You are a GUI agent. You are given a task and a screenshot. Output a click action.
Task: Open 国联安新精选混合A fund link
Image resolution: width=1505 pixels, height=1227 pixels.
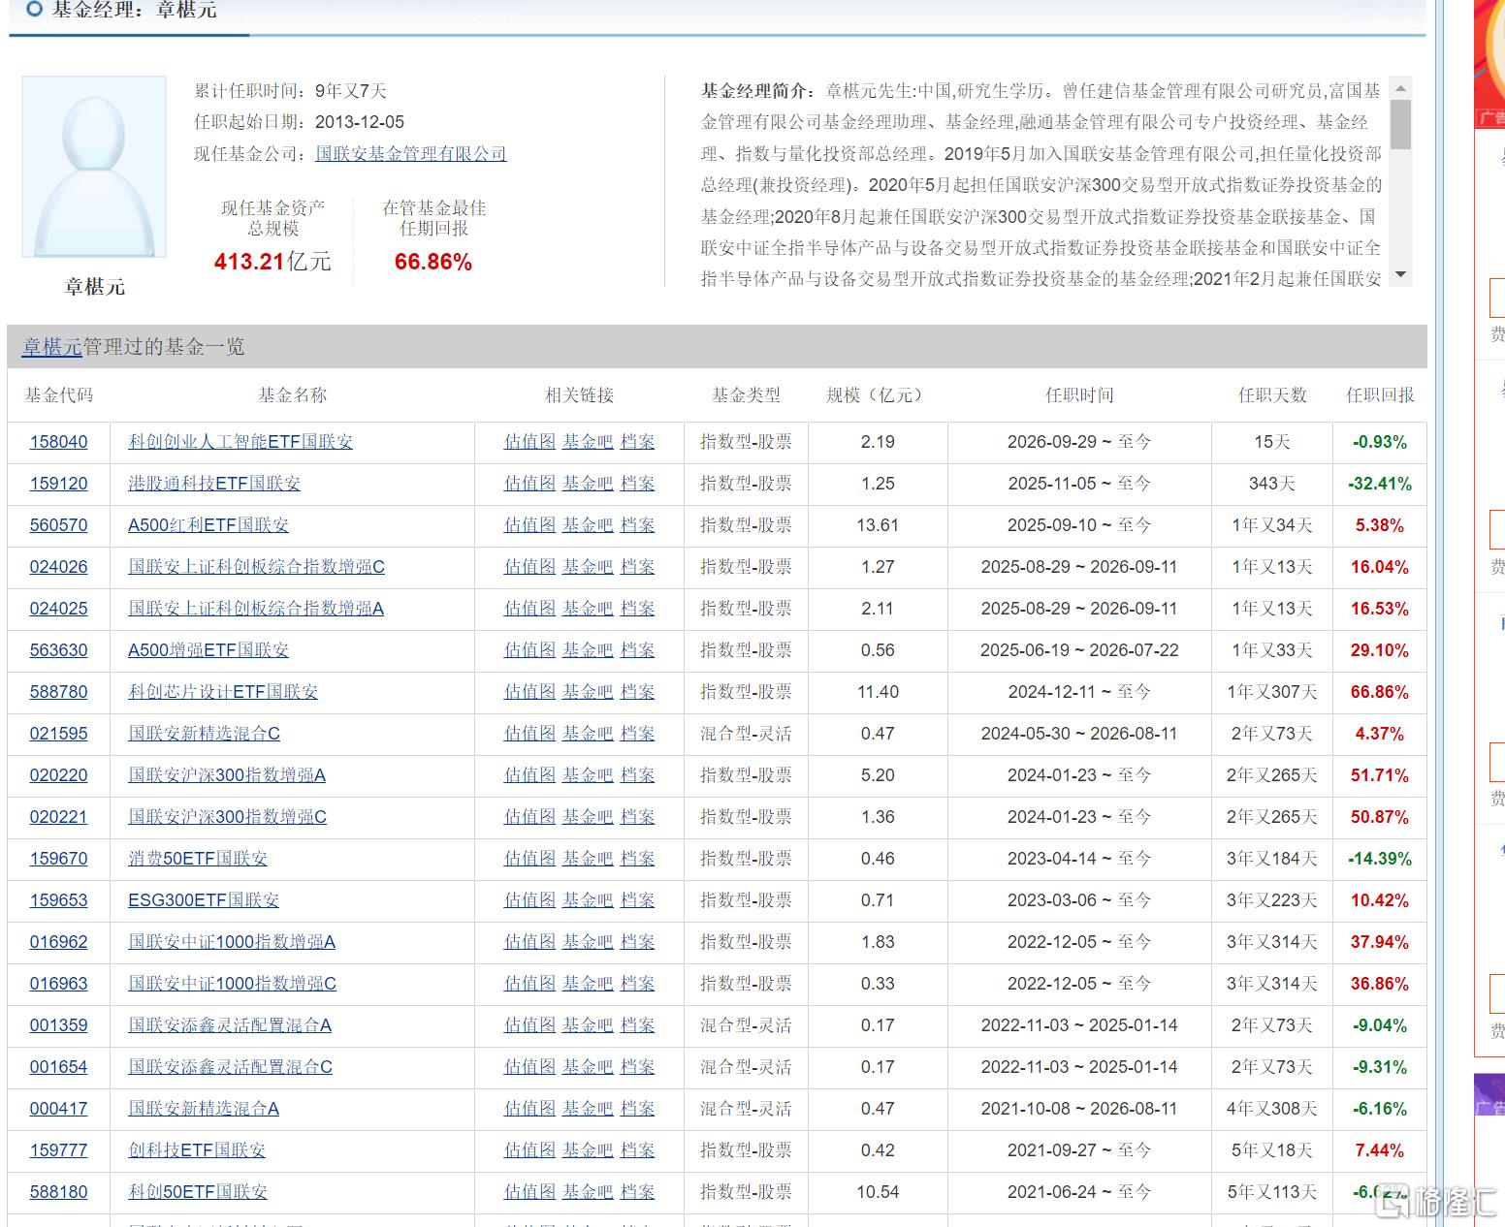click(x=204, y=1109)
